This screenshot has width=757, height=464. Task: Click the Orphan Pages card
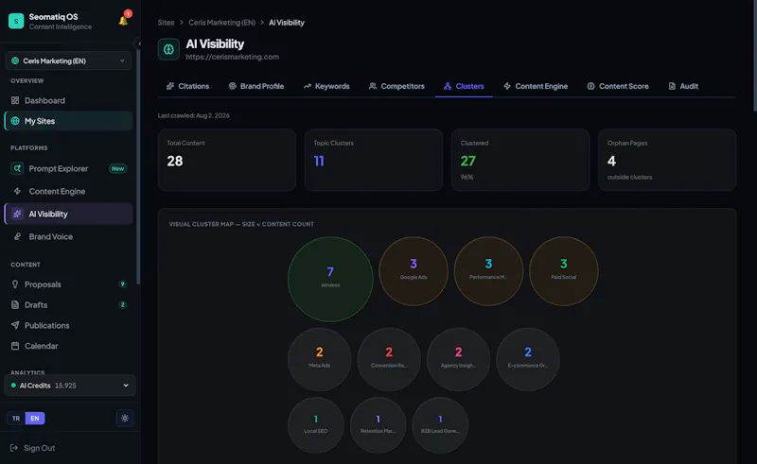point(667,160)
